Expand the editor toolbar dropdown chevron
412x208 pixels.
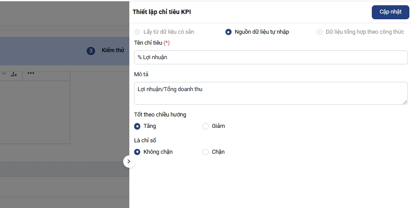click(4, 74)
